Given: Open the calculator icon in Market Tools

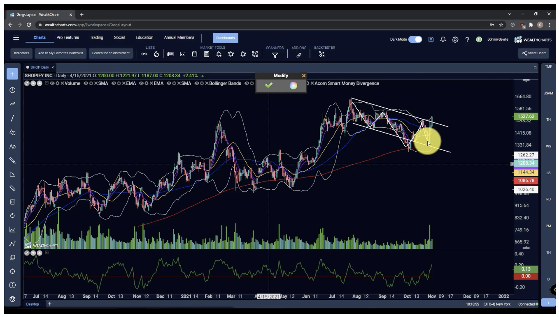Looking at the screenshot, I should tap(207, 54).
